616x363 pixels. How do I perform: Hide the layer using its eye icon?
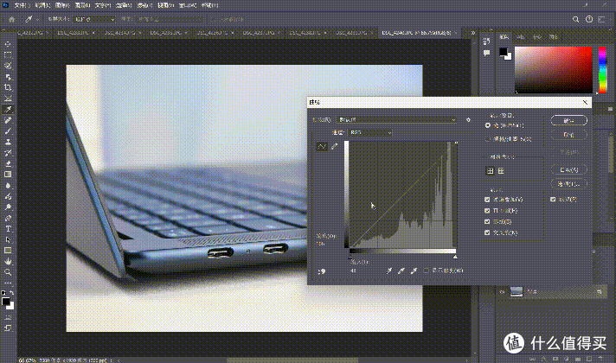(x=502, y=291)
